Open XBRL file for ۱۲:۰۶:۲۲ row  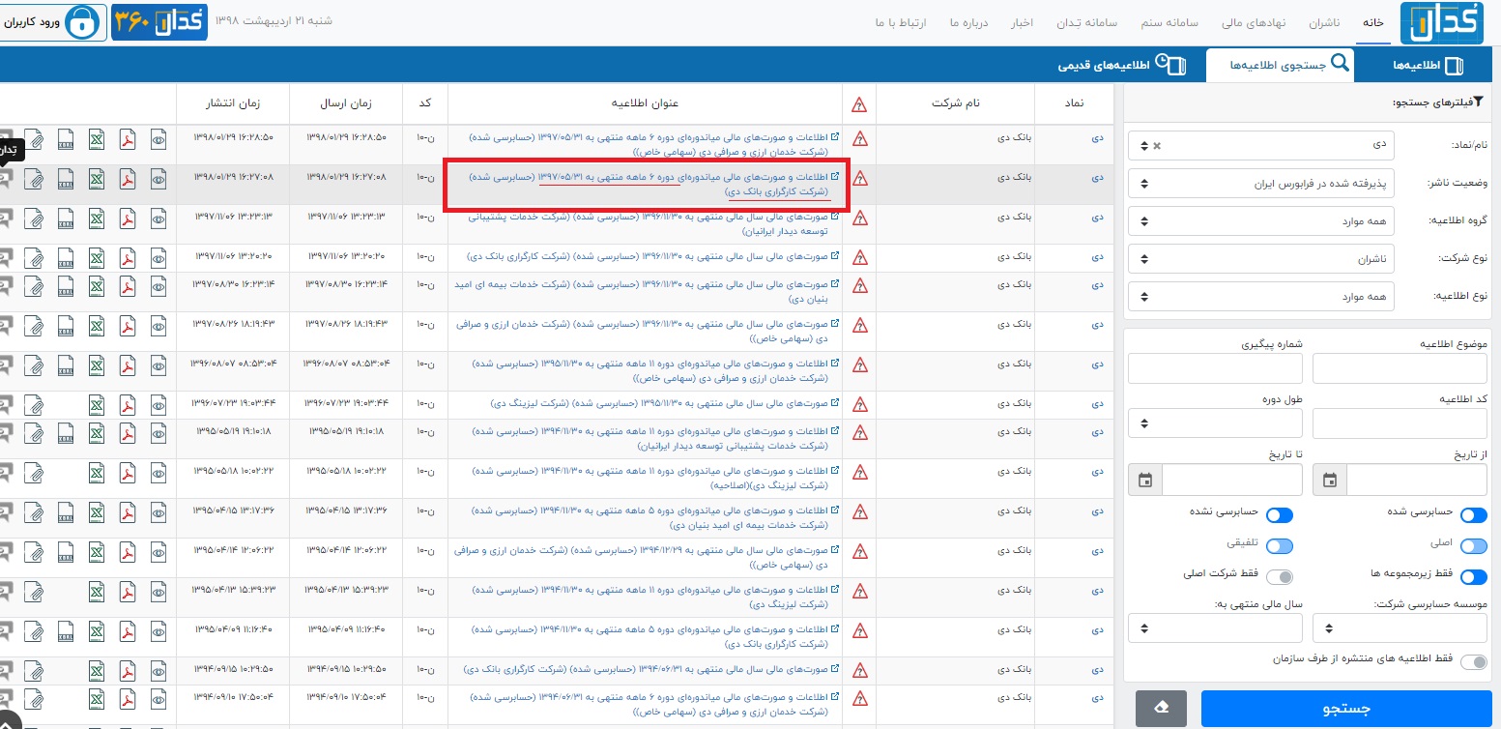[66, 552]
